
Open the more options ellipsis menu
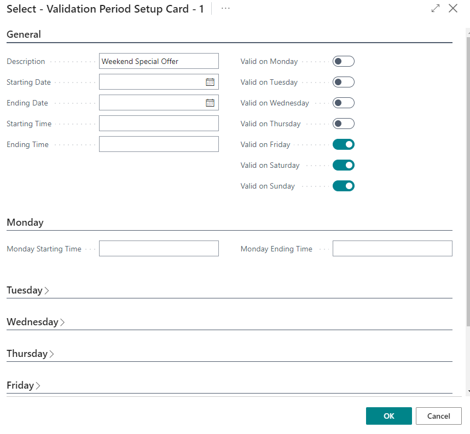coord(225,9)
